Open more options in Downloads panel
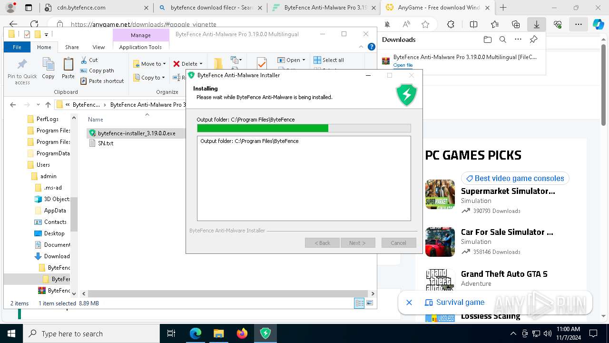This screenshot has height=343, width=609. pyautogui.click(x=518, y=40)
